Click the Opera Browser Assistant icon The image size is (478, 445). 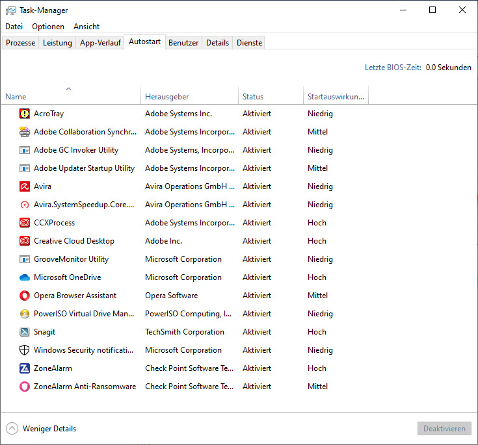(25, 296)
